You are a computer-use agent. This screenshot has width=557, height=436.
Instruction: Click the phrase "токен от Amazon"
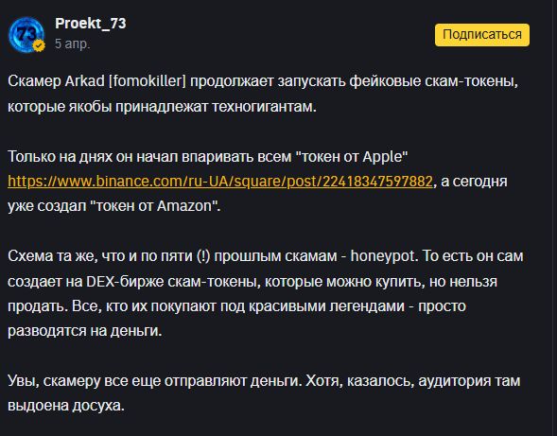[153, 206]
